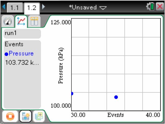This screenshot has width=165, height=124.
Task: Go to previous page with left arrow
Action: tap(3, 7)
